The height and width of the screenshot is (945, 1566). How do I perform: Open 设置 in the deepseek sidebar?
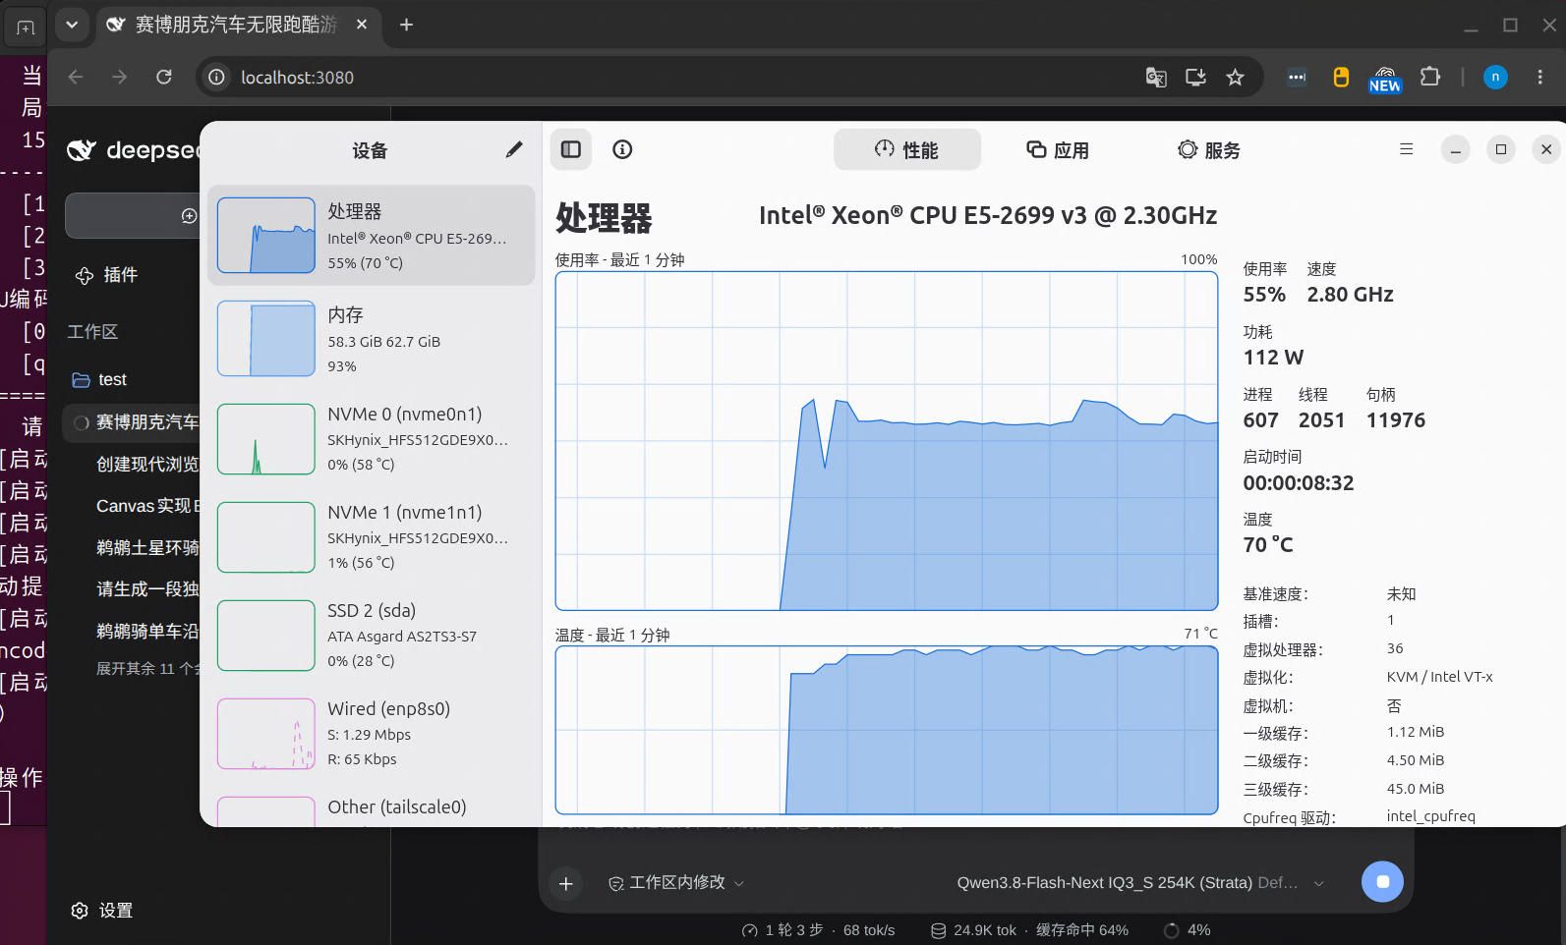(x=102, y=911)
